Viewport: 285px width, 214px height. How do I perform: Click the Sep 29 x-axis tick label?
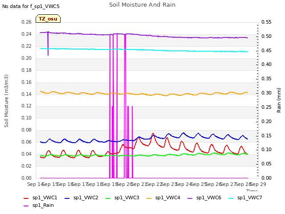pyautogui.click(x=258, y=184)
